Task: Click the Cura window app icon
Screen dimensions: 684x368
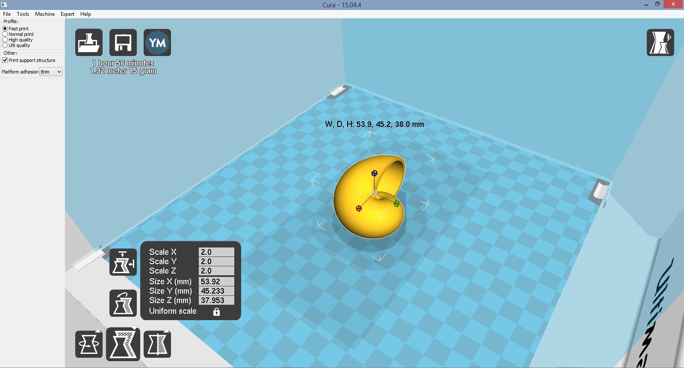Action: point(4,5)
